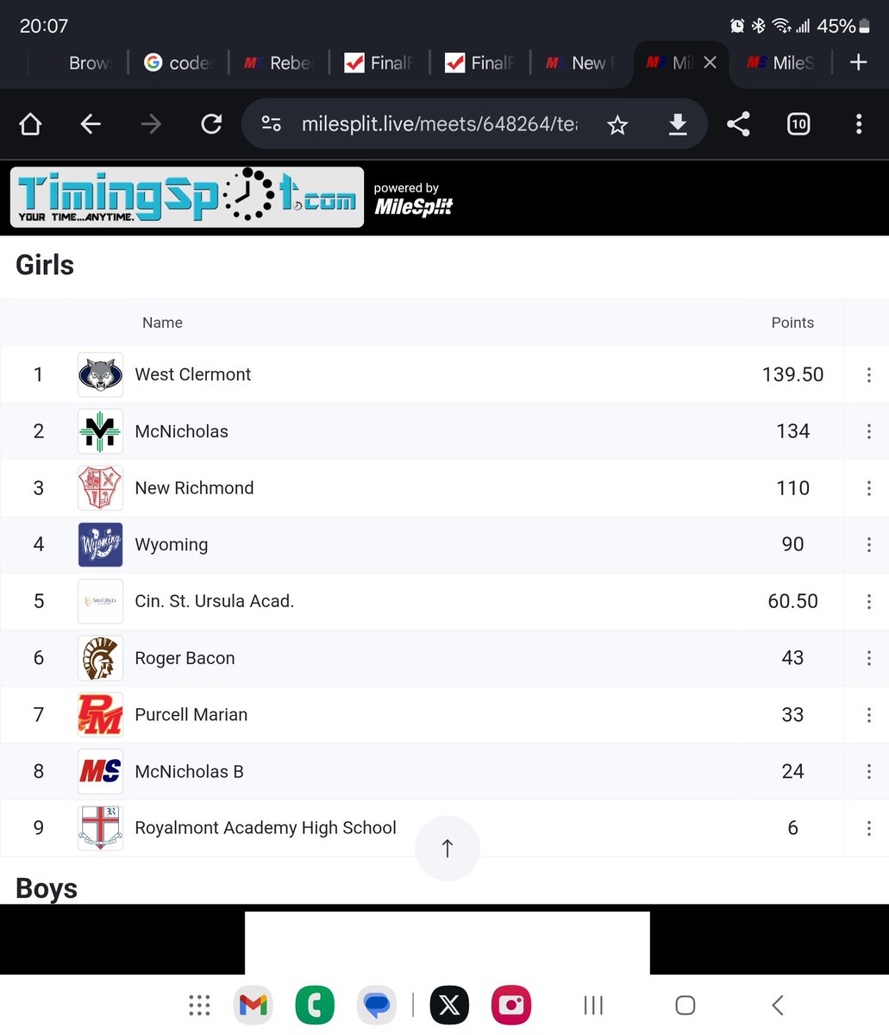Open a new tab with plus icon
The height and width of the screenshot is (1035, 889).
[858, 62]
